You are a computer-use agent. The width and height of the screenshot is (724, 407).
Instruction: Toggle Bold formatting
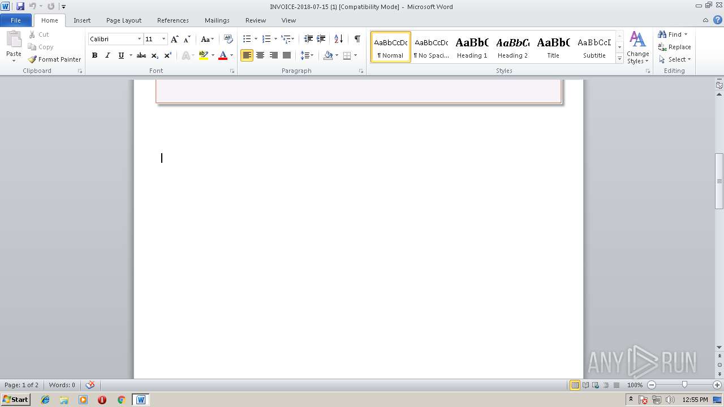pos(94,55)
